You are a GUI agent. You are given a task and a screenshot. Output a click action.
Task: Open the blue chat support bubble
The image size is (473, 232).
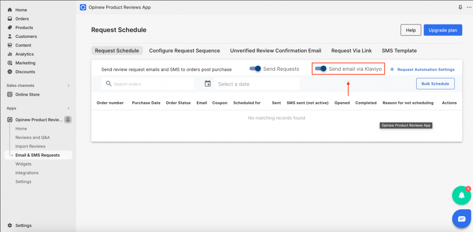462,219
